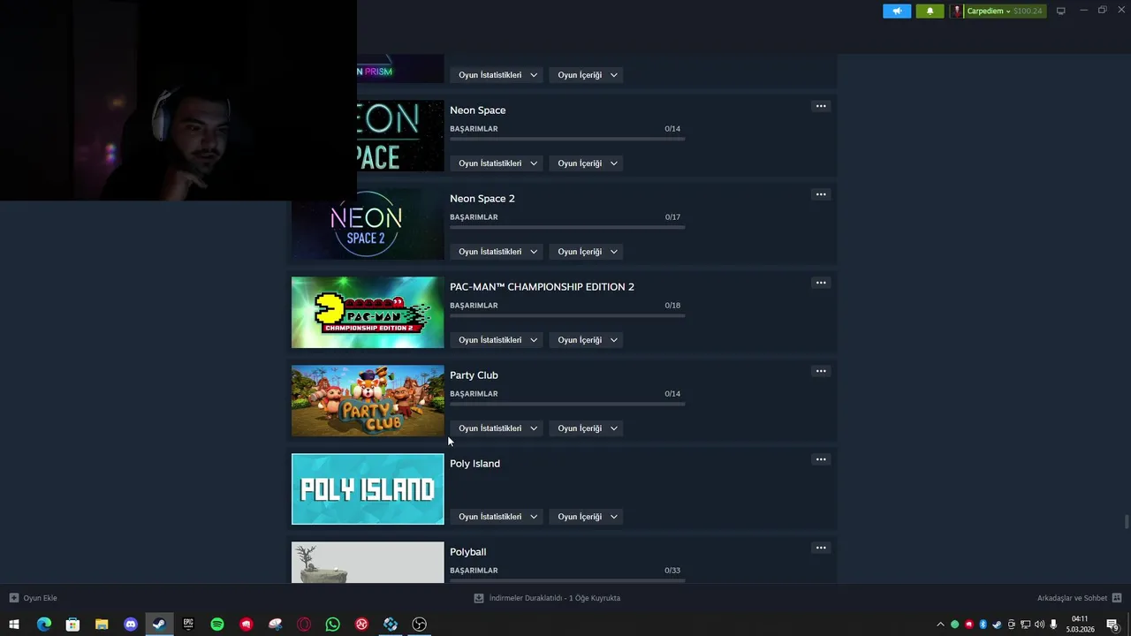
Task: Open Windows Start menu
Action: click(x=14, y=625)
